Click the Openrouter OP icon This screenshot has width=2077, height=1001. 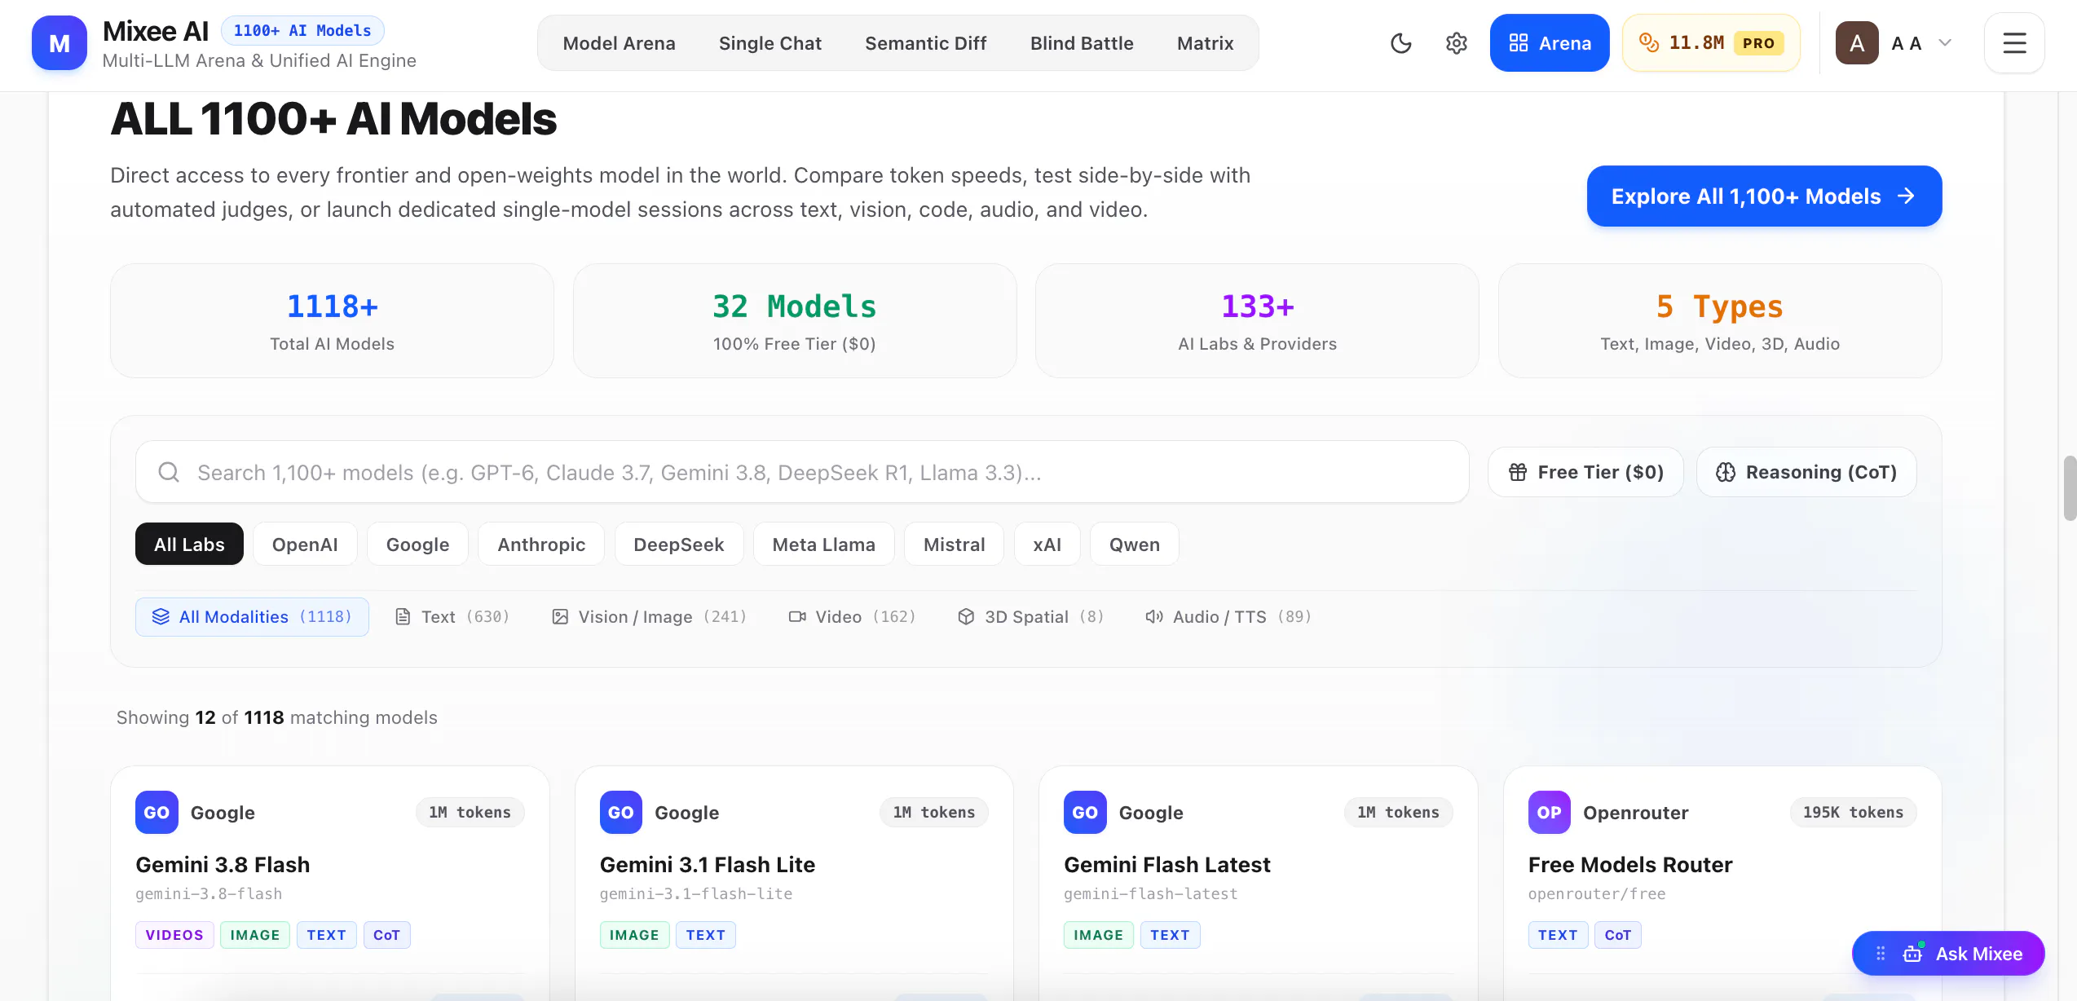pos(1549,812)
